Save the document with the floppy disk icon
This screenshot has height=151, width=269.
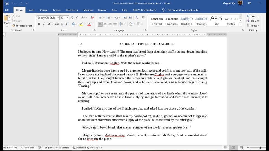(7, 3)
